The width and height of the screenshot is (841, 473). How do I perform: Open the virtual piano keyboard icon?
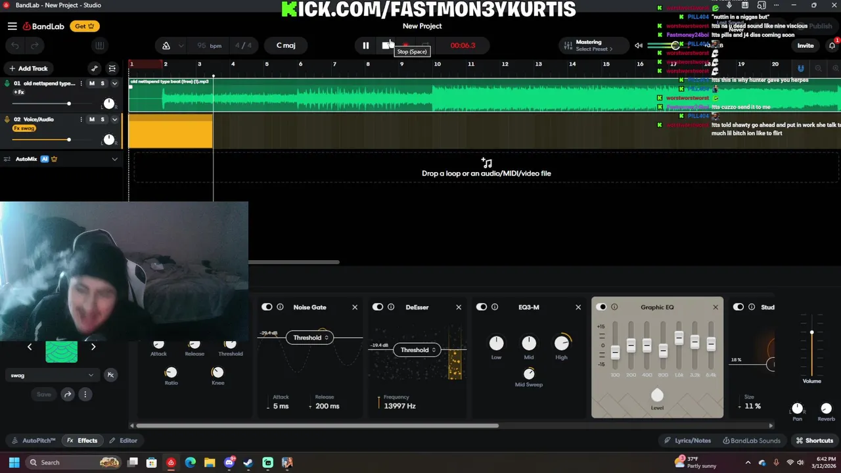pyautogui.click(x=99, y=45)
